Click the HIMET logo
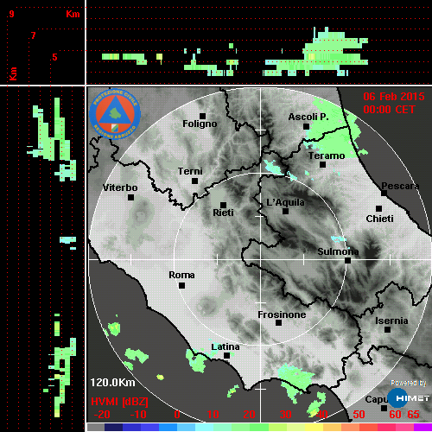This screenshot has width=432, height=432. click(409, 398)
